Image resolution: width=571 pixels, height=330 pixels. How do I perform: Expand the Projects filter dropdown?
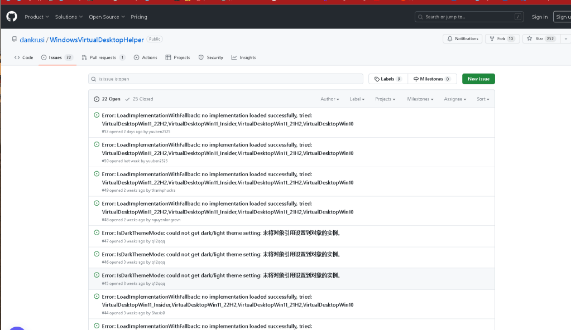click(x=385, y=99)
